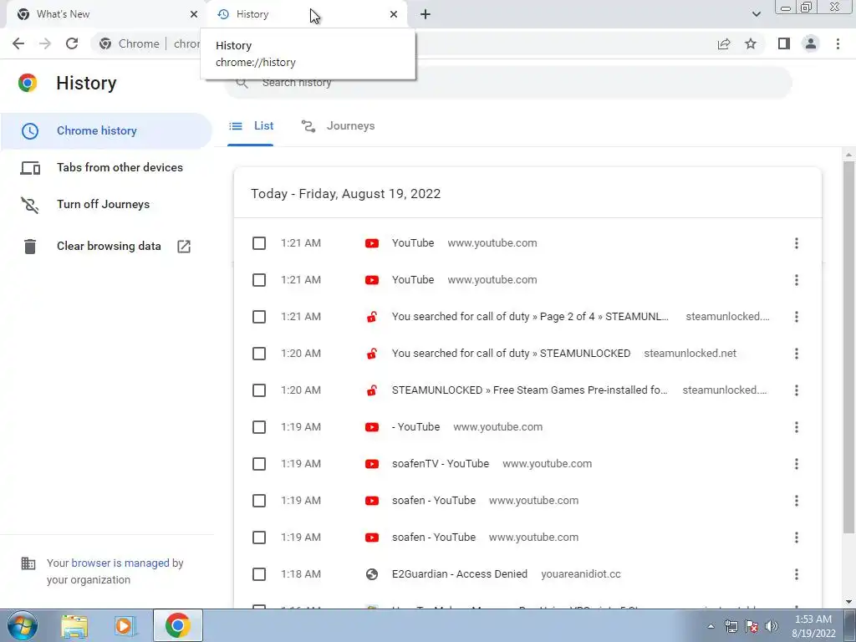Screen dimensions: 856x642
Task: Check the call of duty Page 2 entry
Action: (259, 317)
